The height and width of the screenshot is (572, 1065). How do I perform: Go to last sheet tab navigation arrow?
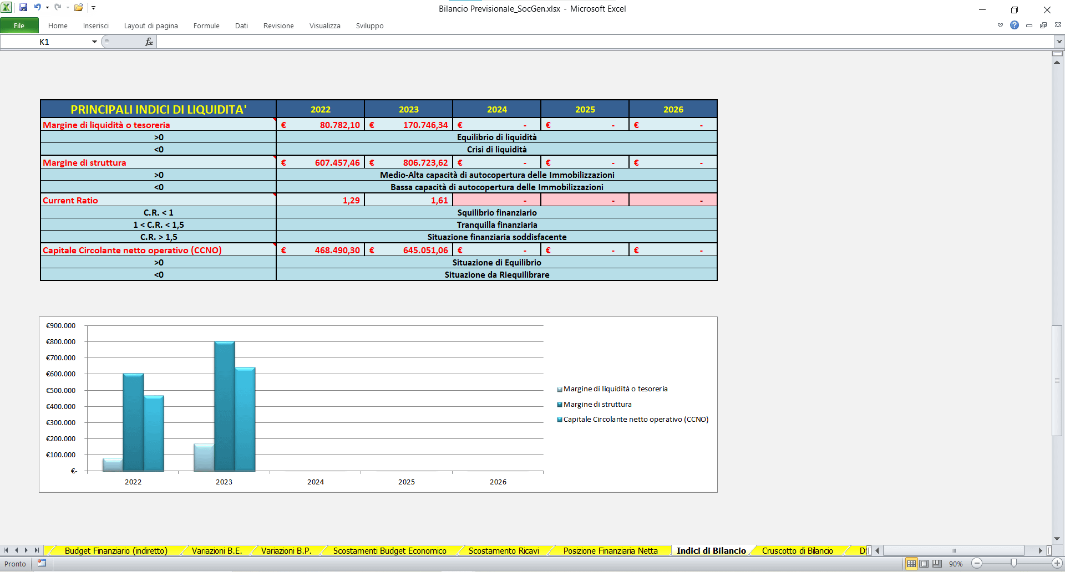(37, 550)
